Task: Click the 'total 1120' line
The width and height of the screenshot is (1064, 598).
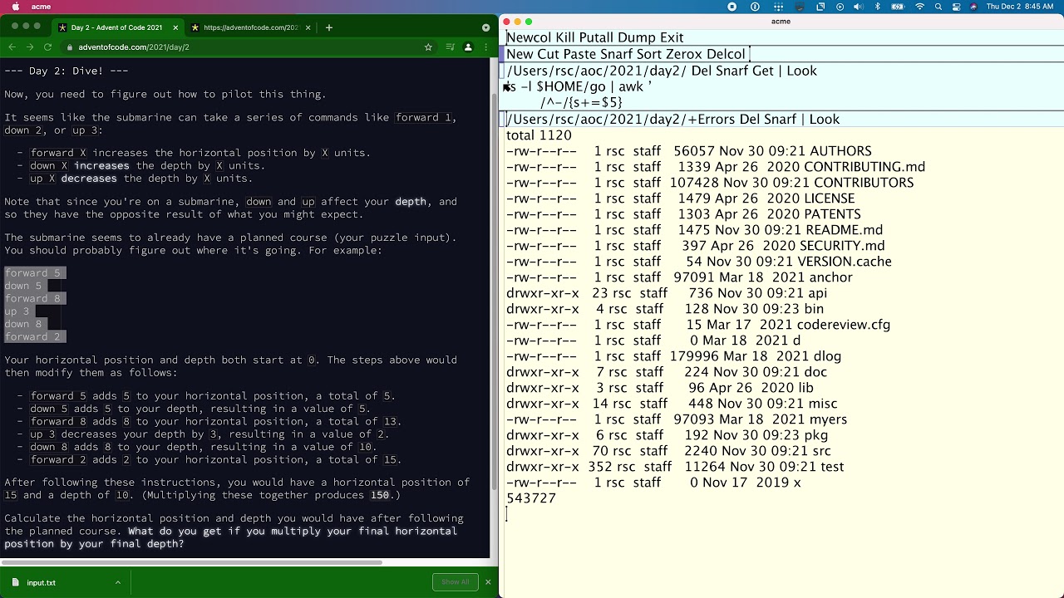Action: [539, 135]
